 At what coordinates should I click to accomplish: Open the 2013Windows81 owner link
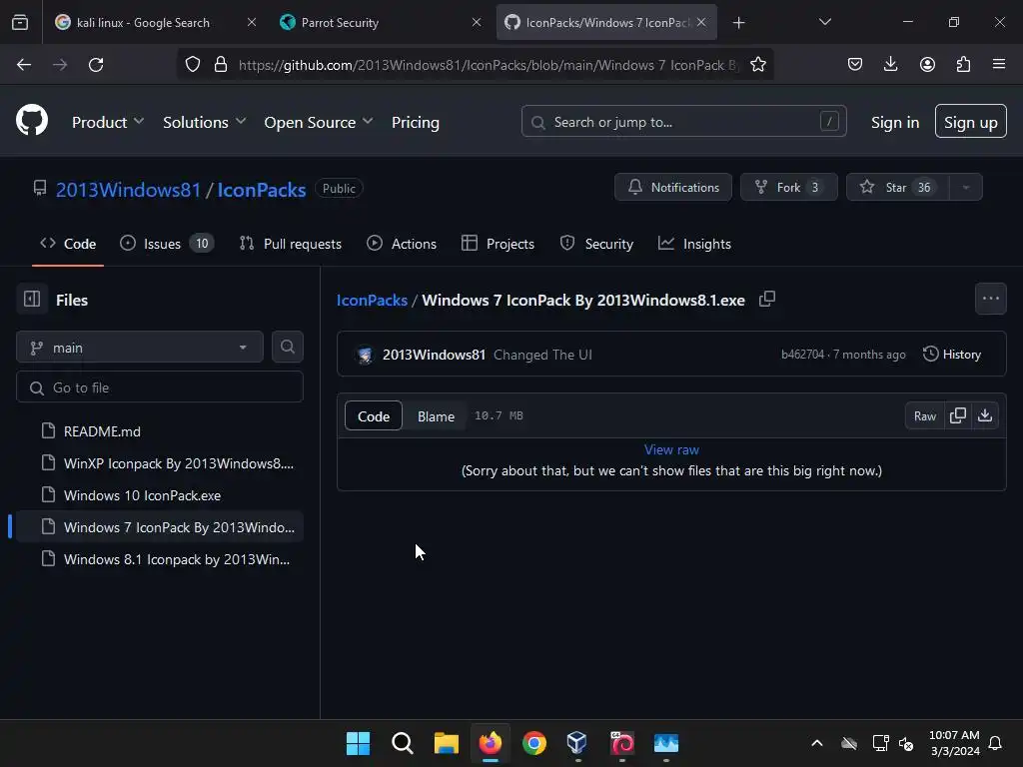pos(128,189)
